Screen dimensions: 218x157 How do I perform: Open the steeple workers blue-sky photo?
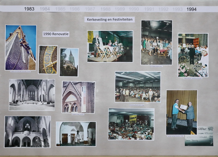pos(21,48)
